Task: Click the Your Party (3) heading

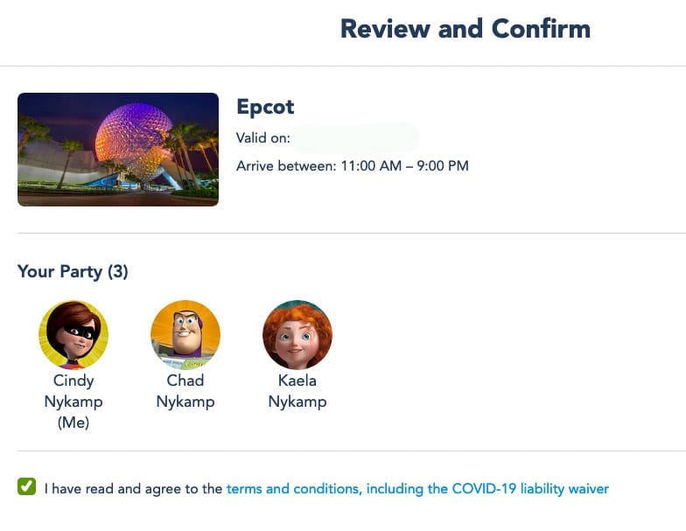Action: click(73, 272)
